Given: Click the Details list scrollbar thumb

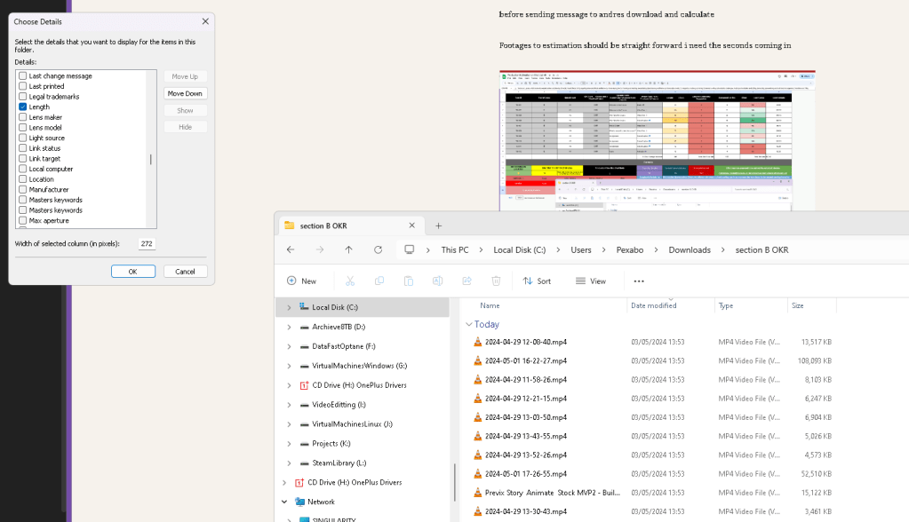Looking at the screenshot, I should coord(151,159).
